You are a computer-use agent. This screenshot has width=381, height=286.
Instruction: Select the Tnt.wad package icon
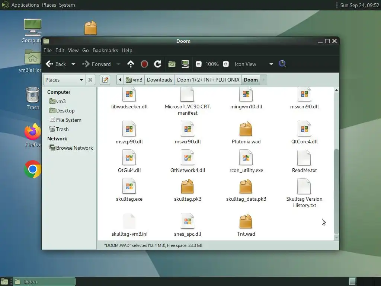click(246, 221)
